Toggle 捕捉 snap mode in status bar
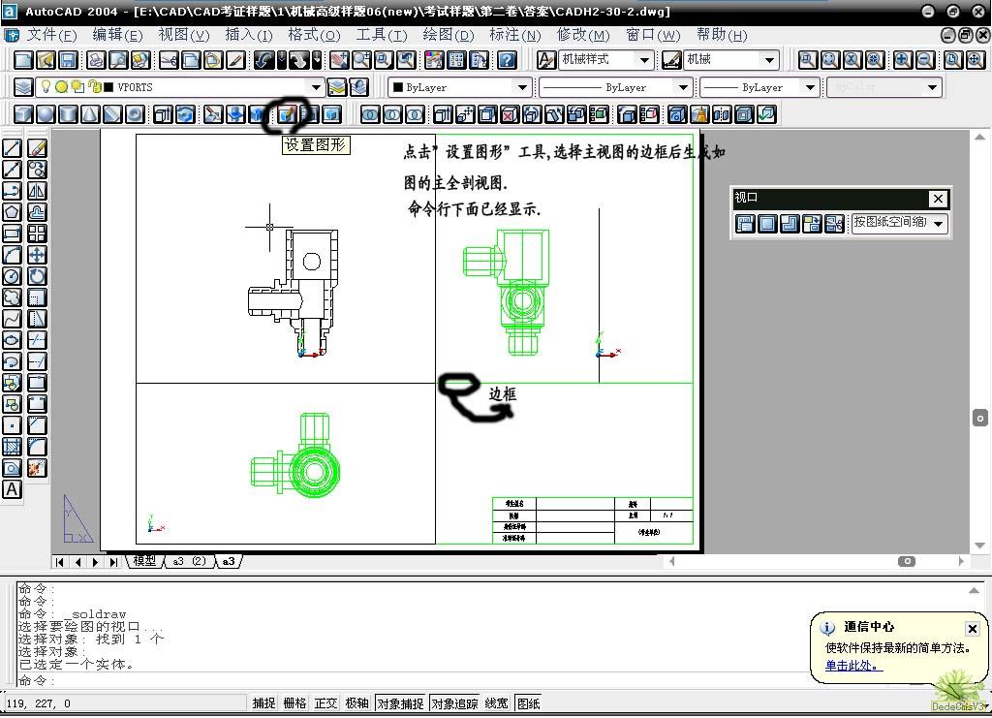992x718 pixels. (263, 703)
